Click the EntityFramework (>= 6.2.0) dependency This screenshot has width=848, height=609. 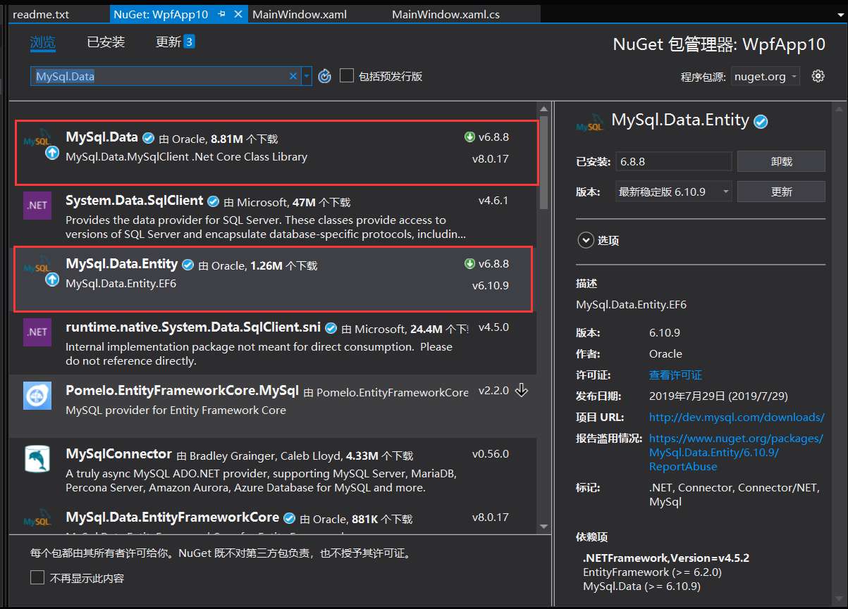[x=653, y=572]
